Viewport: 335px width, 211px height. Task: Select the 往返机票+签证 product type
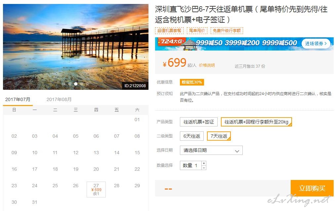[198, 122]
